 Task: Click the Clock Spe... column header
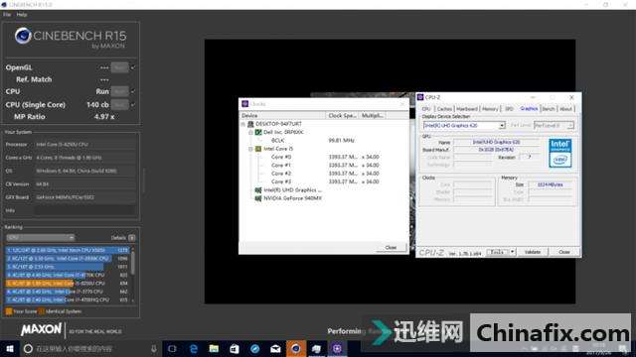pyautogui.click(x=342, y=116)
